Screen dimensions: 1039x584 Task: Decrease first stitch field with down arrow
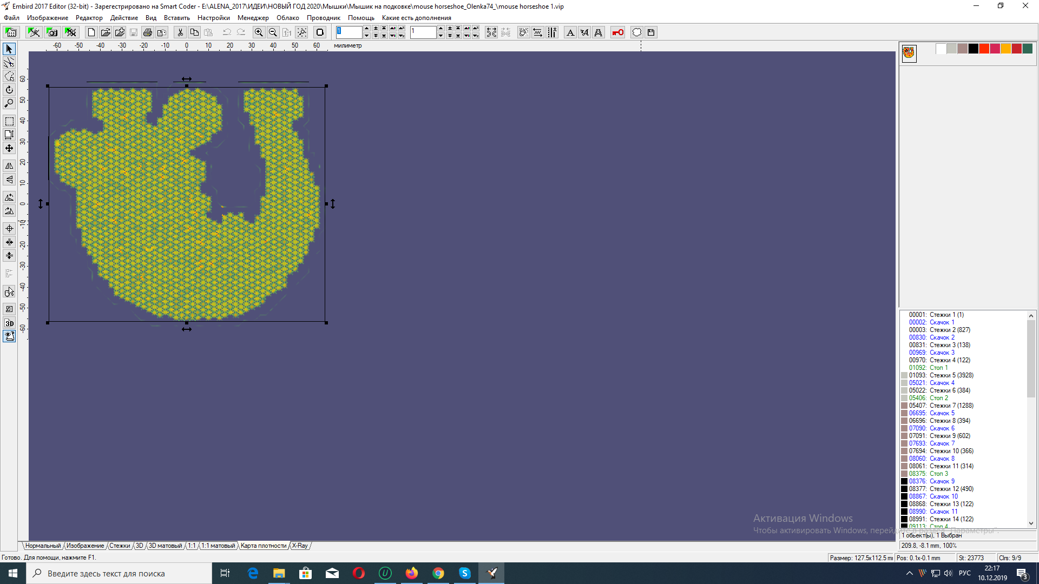(367, 36)
